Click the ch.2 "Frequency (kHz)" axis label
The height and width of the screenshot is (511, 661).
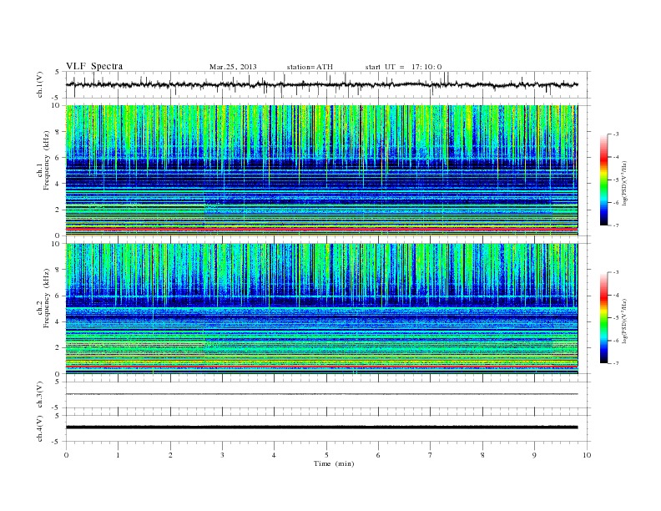(47, 297)
